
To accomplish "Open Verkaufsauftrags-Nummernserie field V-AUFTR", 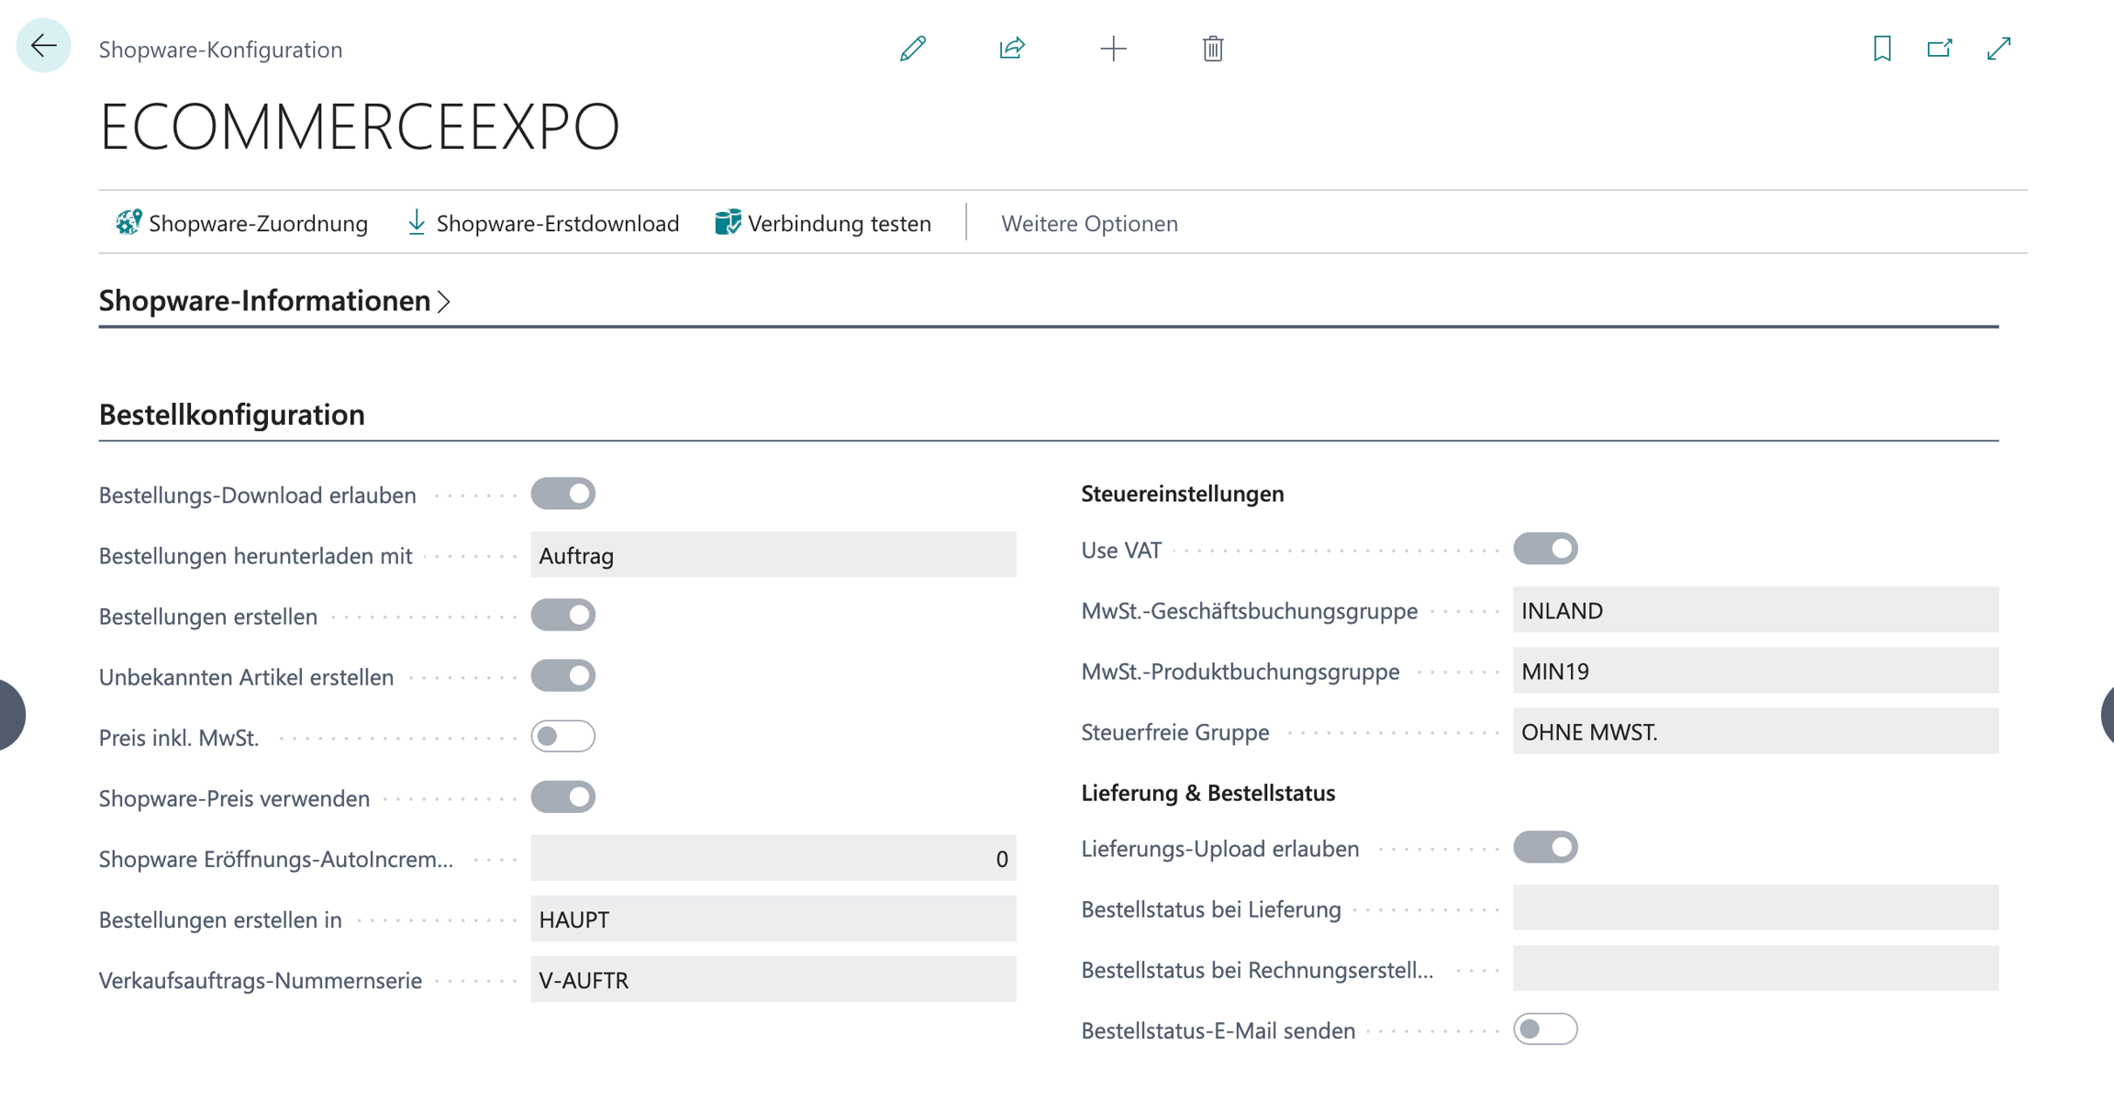I will coord(773,979).
